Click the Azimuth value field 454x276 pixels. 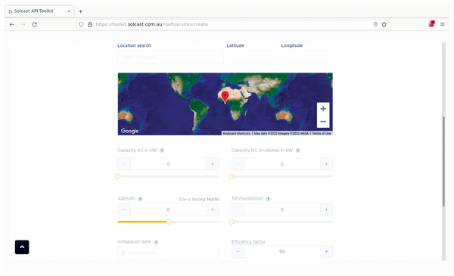coord(168,209)
